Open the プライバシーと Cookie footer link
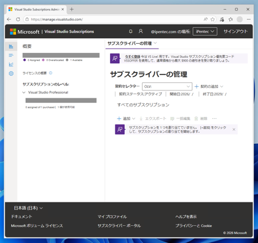This screenshot has height=243, width=258. point(193,226)
